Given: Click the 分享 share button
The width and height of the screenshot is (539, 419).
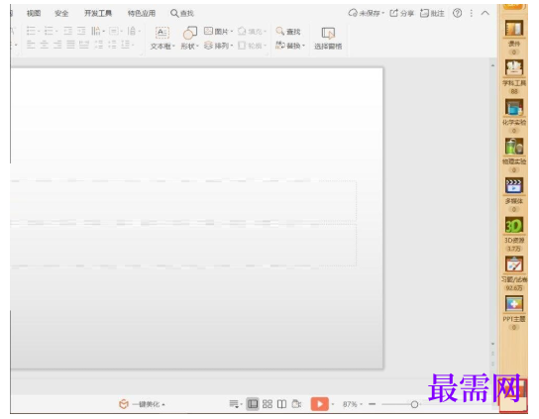Looking at the screenshot, I should click(x=402, y=13).
